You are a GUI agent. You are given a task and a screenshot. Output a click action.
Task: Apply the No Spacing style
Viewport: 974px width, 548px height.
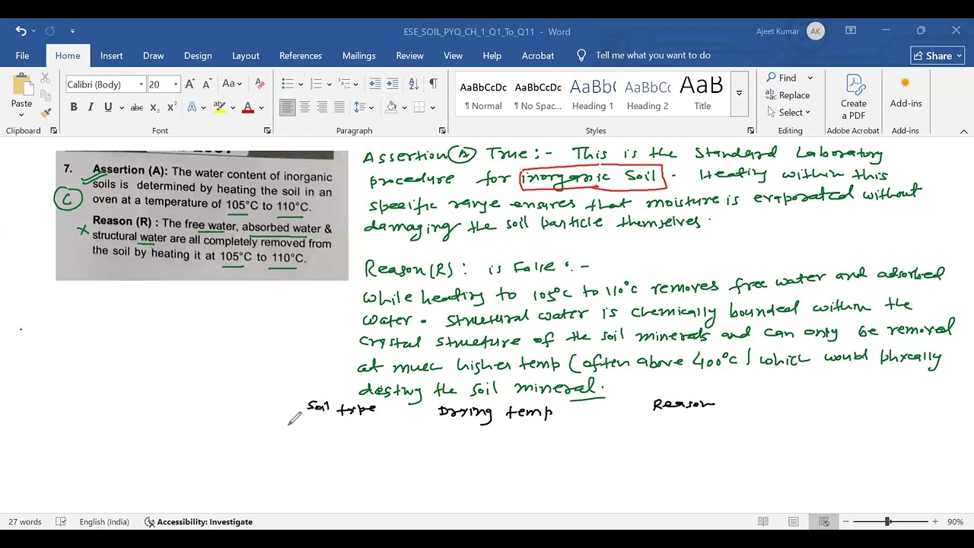(x=538, y=94)
